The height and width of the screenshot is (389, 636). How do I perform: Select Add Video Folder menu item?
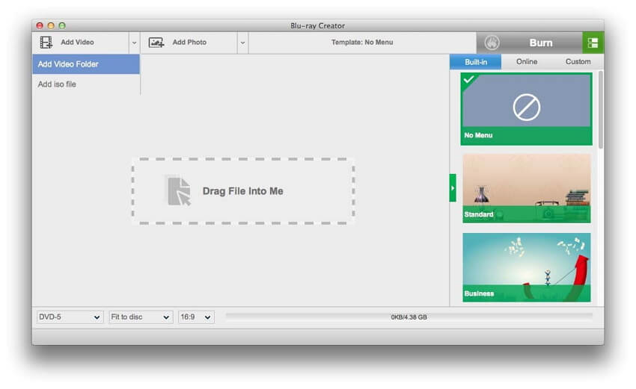tap(86, 64)
